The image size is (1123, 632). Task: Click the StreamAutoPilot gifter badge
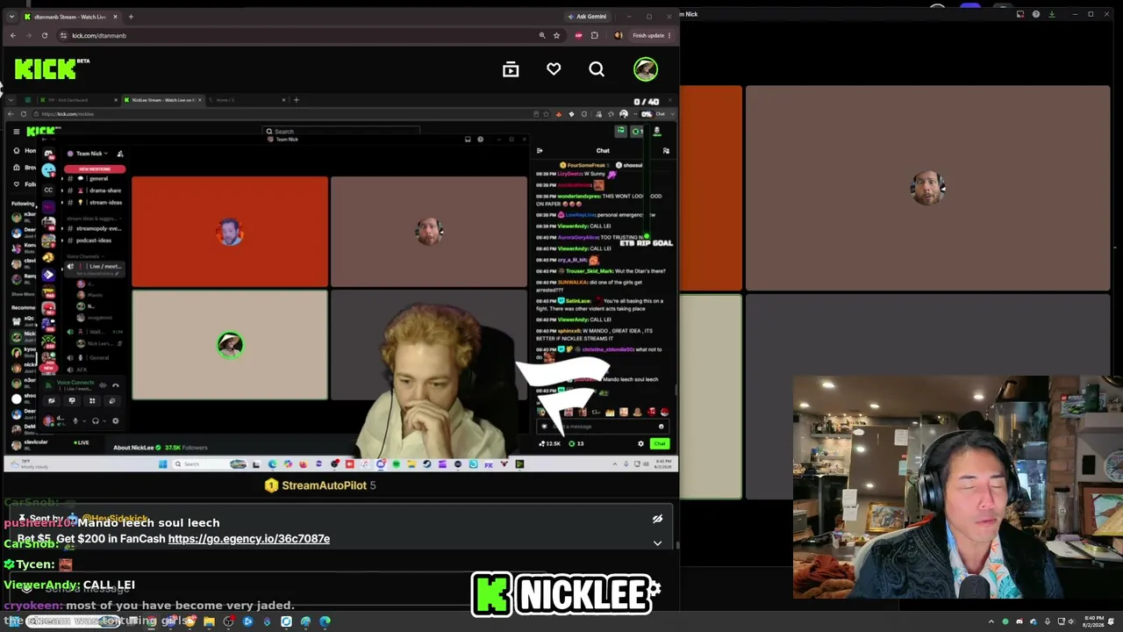271,485
